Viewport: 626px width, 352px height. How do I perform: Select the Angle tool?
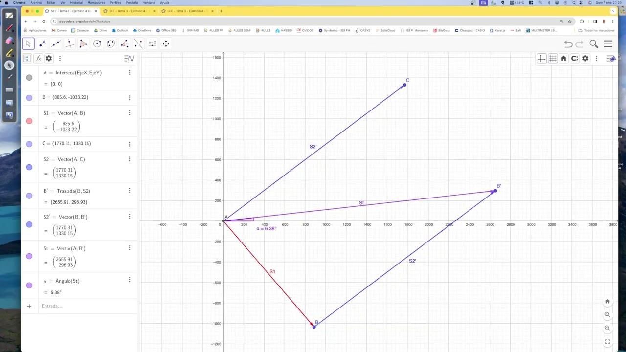tap(124, 44)
